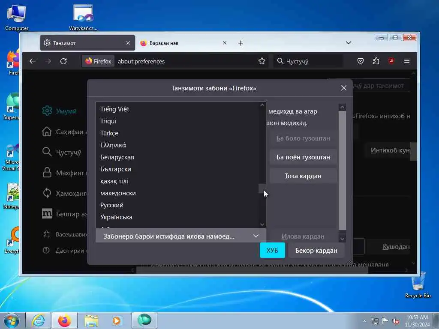Click the language list scroll up arrow
Screen dimensions: 439x329
pos(262,105)
